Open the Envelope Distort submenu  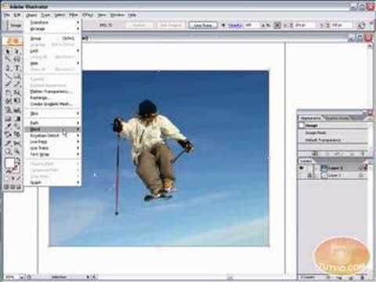click(52, 136)
